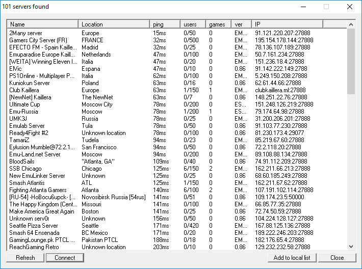The image size is (362, 269).
Task: Click the Connect button
Action: (x=65, y=258)
